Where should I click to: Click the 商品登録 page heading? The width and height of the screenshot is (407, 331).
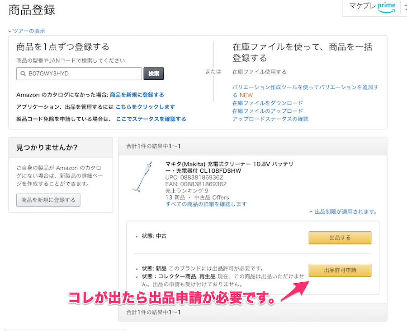(32, 10)
